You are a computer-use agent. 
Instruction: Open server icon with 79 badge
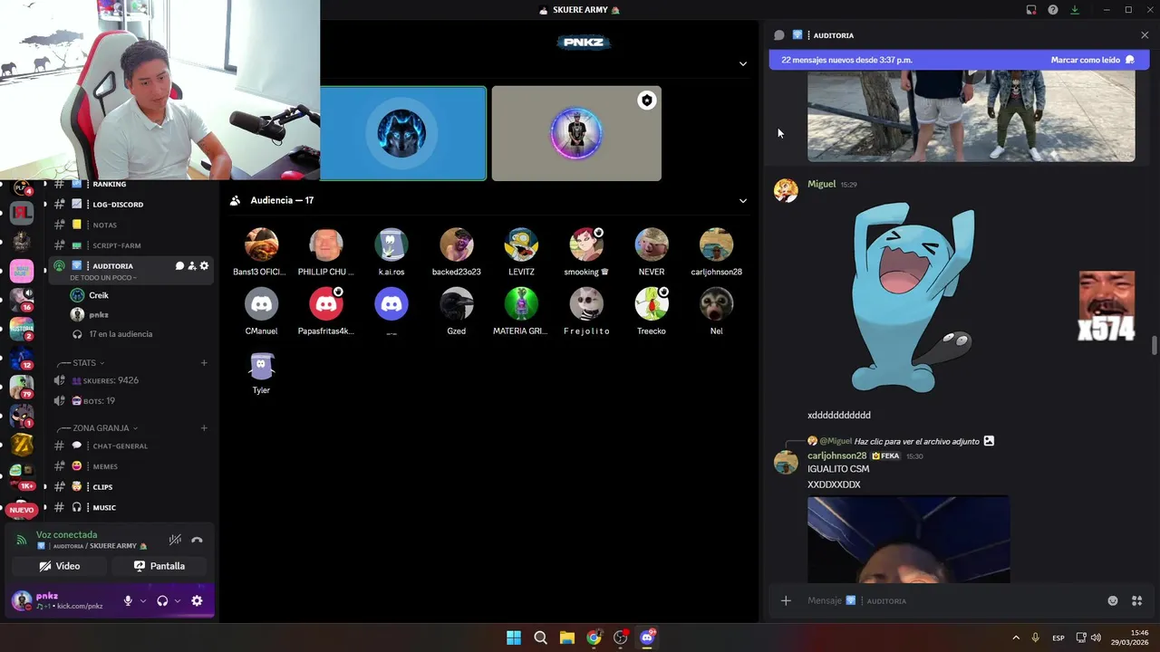point(22,387)
